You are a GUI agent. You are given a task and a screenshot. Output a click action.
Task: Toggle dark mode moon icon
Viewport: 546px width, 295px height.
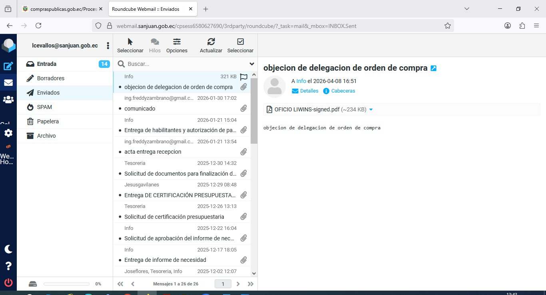coord(8,249)
